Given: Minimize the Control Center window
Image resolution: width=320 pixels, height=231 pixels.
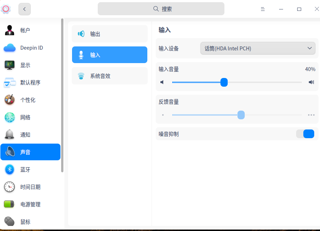Looking at the screenshot, I should (x=281, y=9).
